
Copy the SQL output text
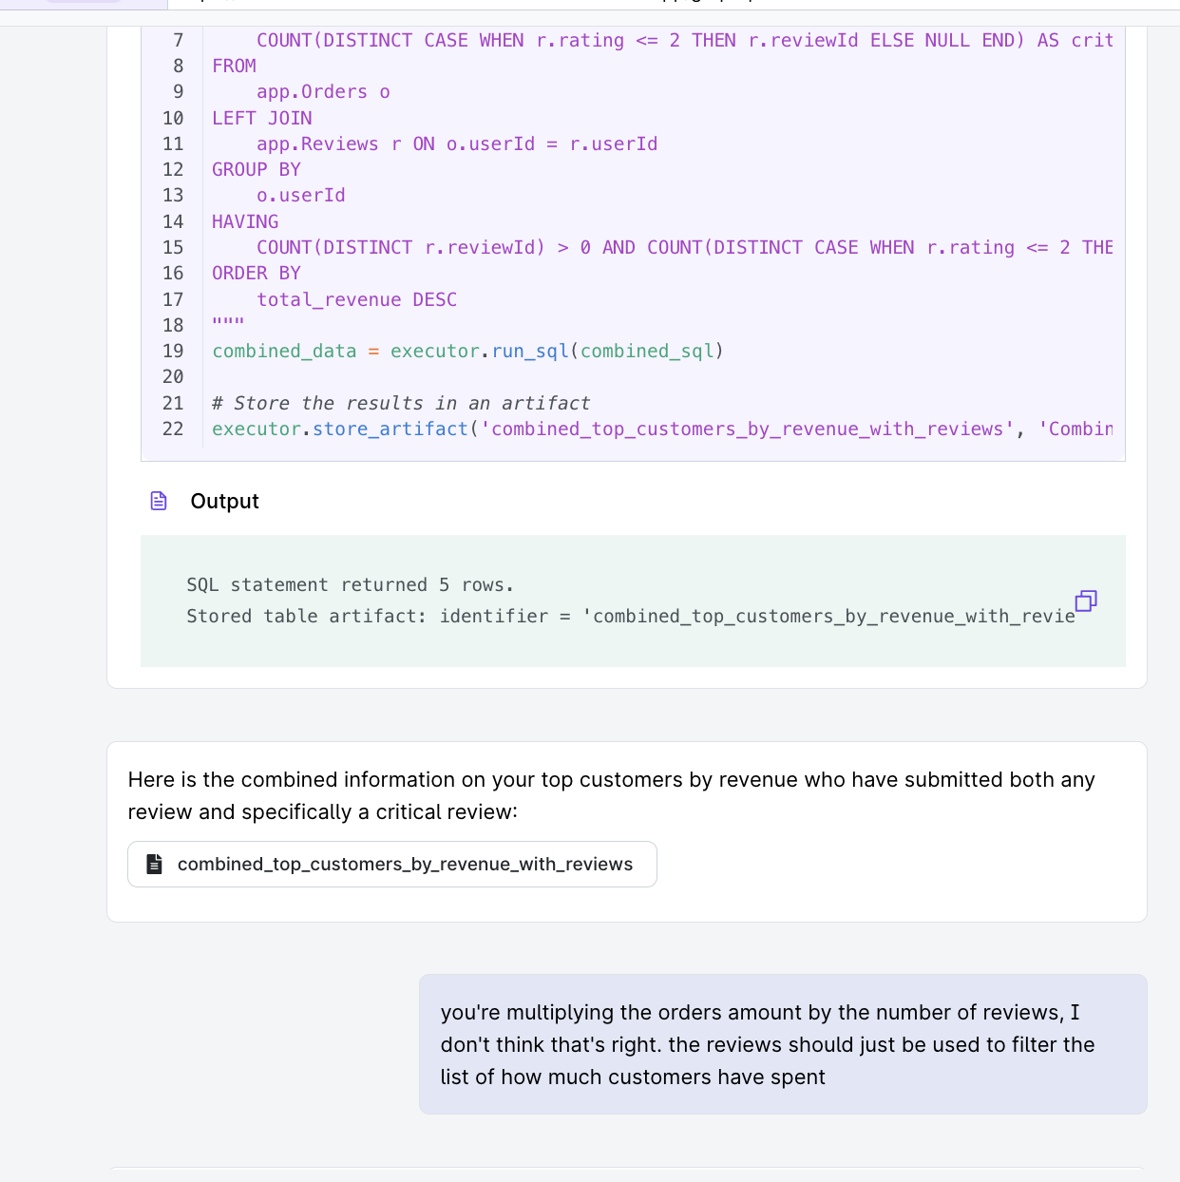(x=1085, y=601)
